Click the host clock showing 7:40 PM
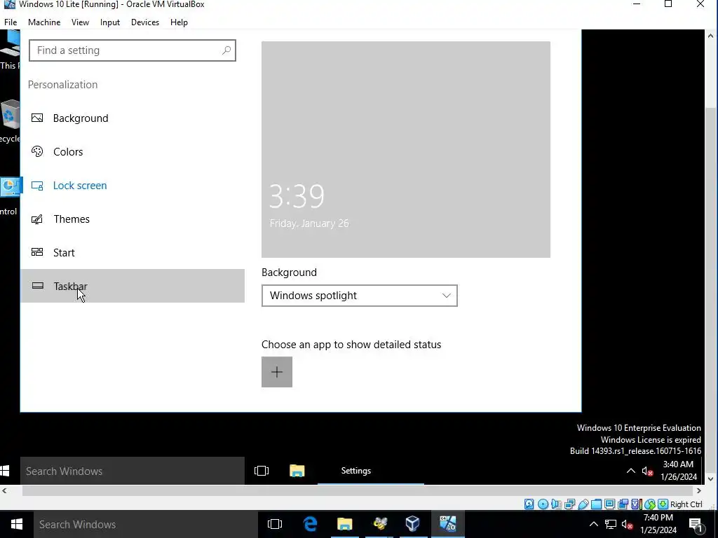Screen dimensions: 718x538 click(658, 524)
